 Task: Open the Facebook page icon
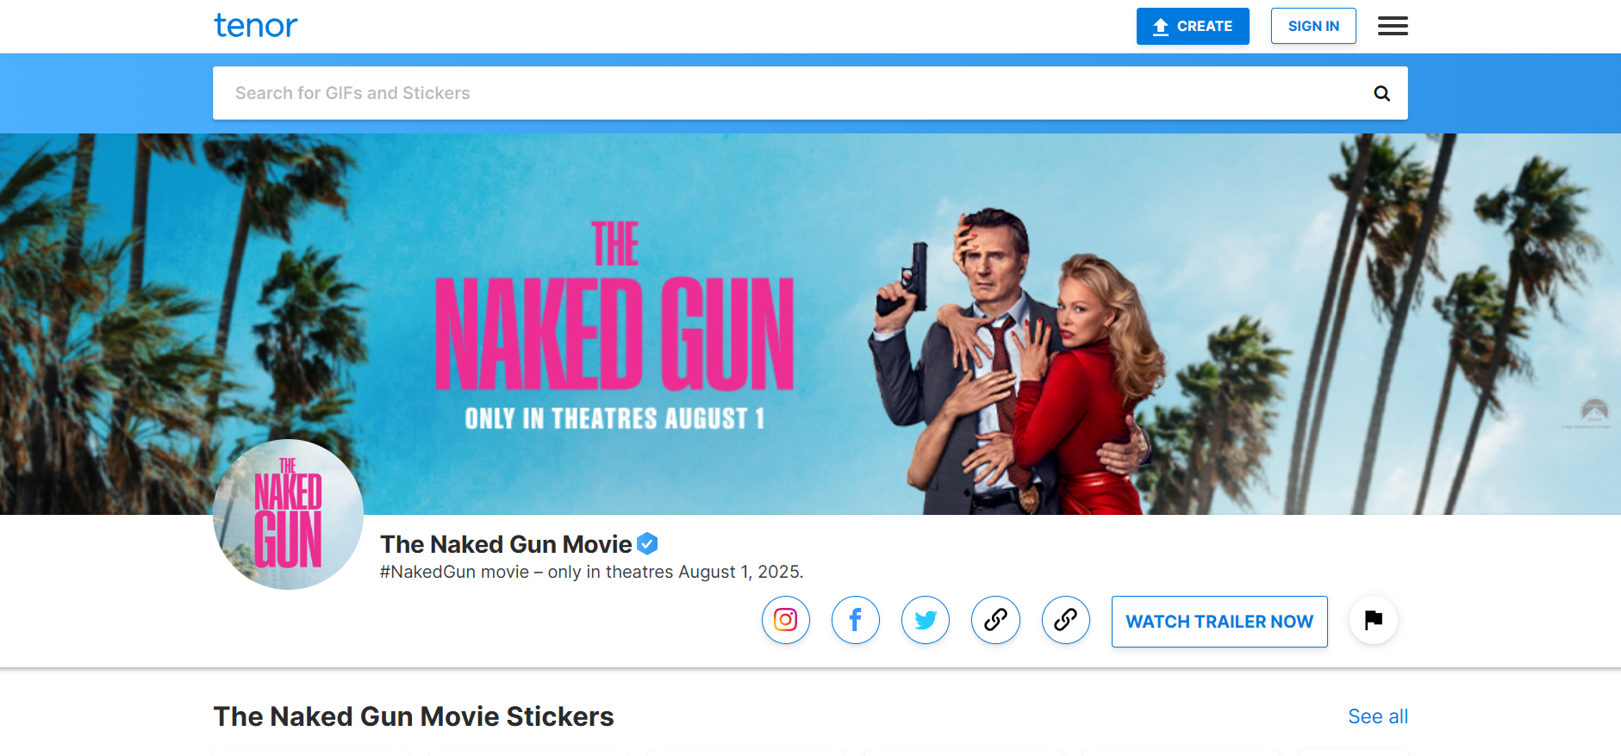(855, 620)
